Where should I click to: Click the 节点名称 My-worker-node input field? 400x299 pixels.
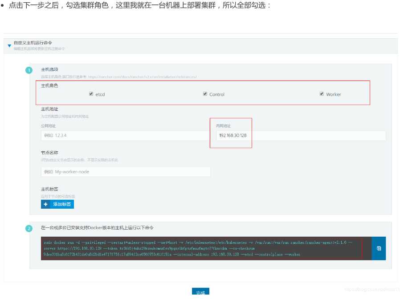pos(126,172)
